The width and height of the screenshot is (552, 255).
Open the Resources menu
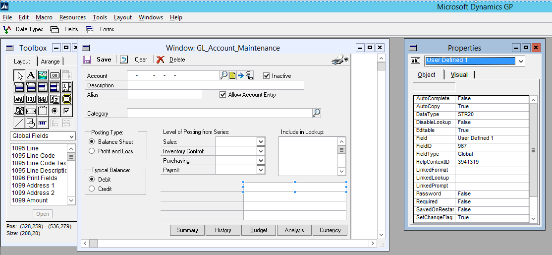tap(72, 17)
